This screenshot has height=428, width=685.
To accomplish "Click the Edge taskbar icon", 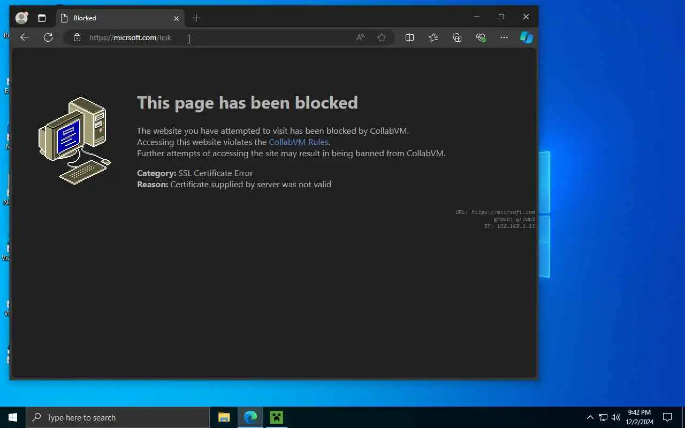I will pyautogui.click(x=250, y=417).
